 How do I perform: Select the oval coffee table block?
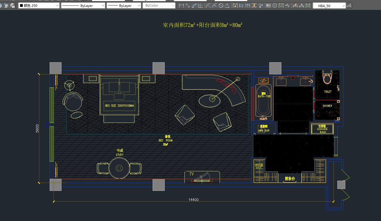pos(209,100)
